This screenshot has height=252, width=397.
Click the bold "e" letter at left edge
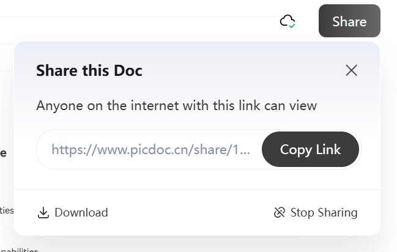(4, 153)
